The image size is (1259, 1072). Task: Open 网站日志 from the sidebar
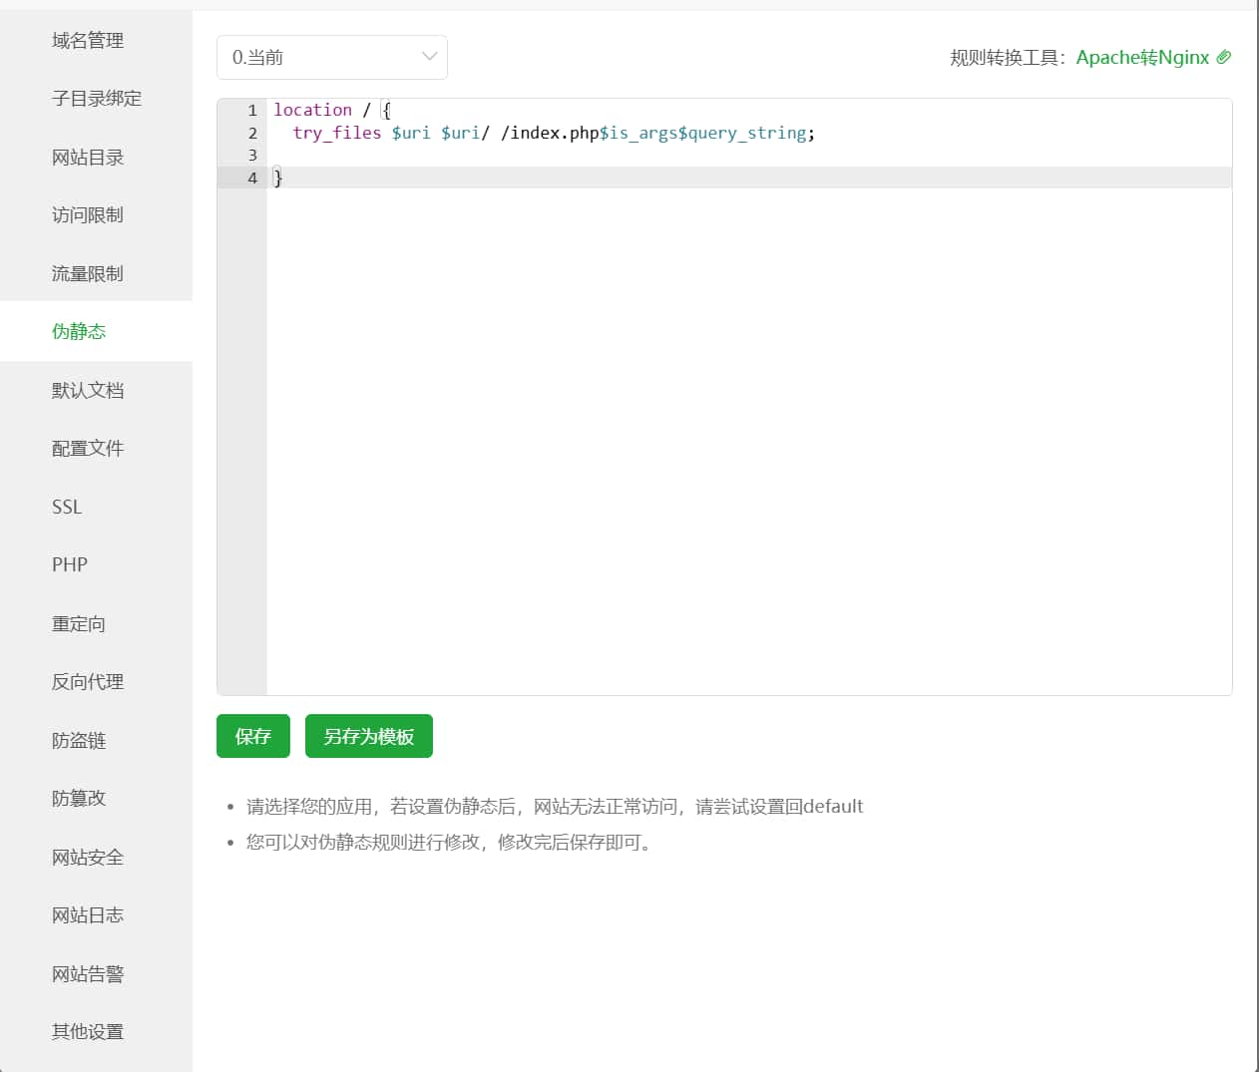click(87, 914)
